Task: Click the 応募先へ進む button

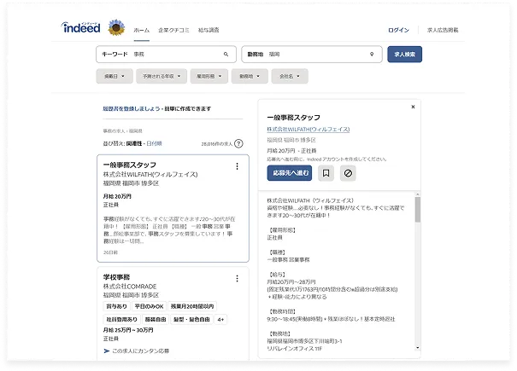Action: coord(289,173)
